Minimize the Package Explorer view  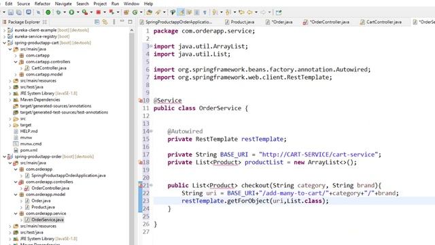pyautogui.click(x=122, y=21)
